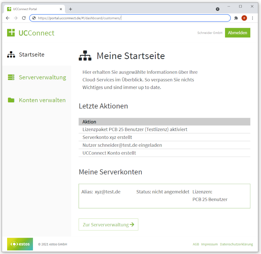Viewport: 261px width, 254px height.
Task: Click the site info globe icon
Action: tap(34, 18)
